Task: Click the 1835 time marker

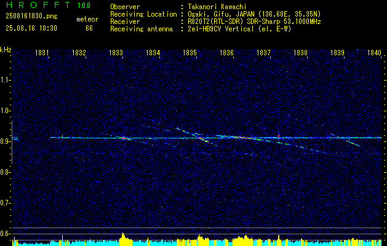Action: point(190,53)
